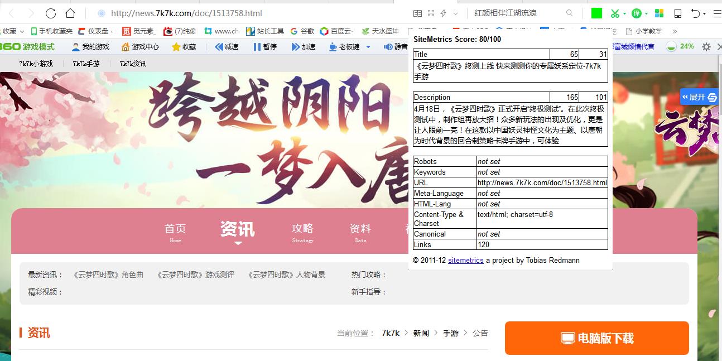Open 游戏中心 in game toolbar
The image size is (722, 361).
coord(140,47)
